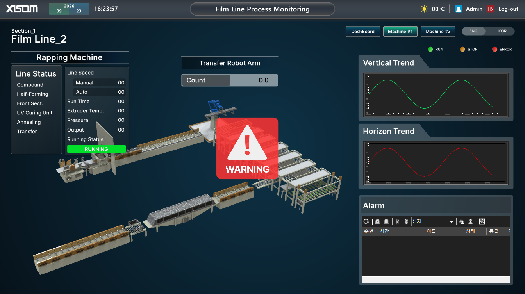Select Half-Forming in Line Status
The image size is (525, 294).
click(x=32, y=94)
